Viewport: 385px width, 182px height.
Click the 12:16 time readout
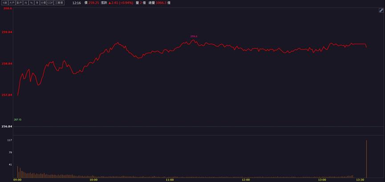(x=77, y=3)
